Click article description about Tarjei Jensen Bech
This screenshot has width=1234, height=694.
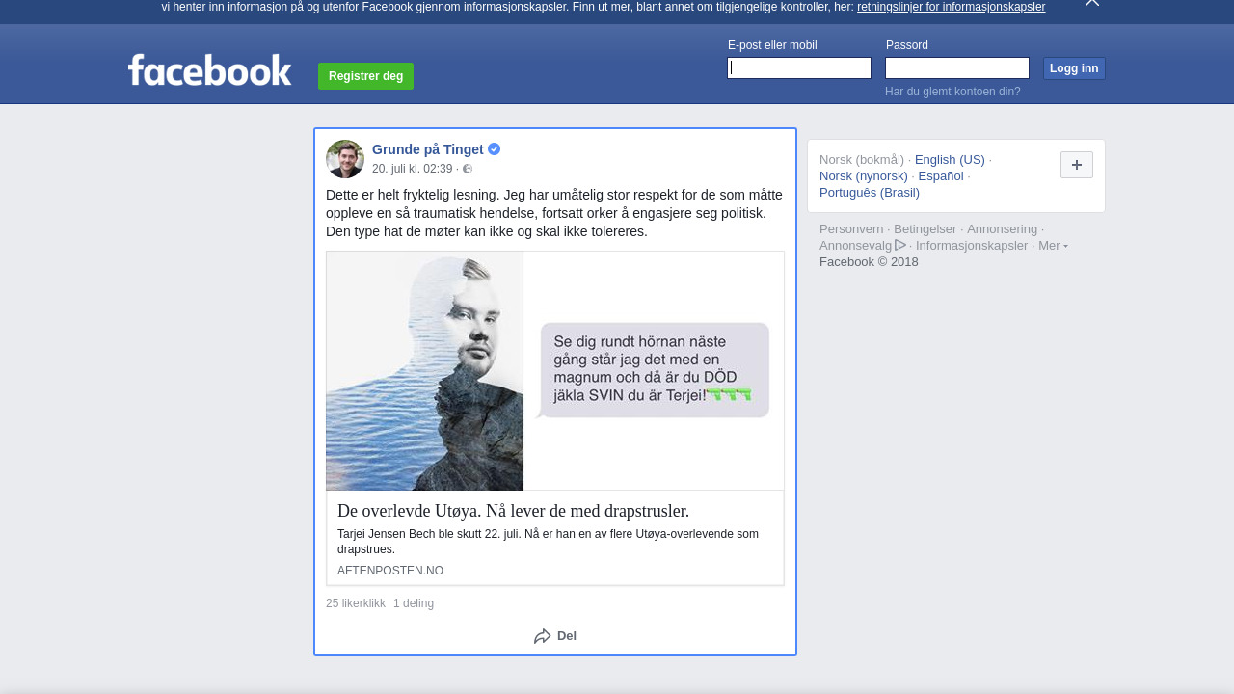(x=548, y=542)
